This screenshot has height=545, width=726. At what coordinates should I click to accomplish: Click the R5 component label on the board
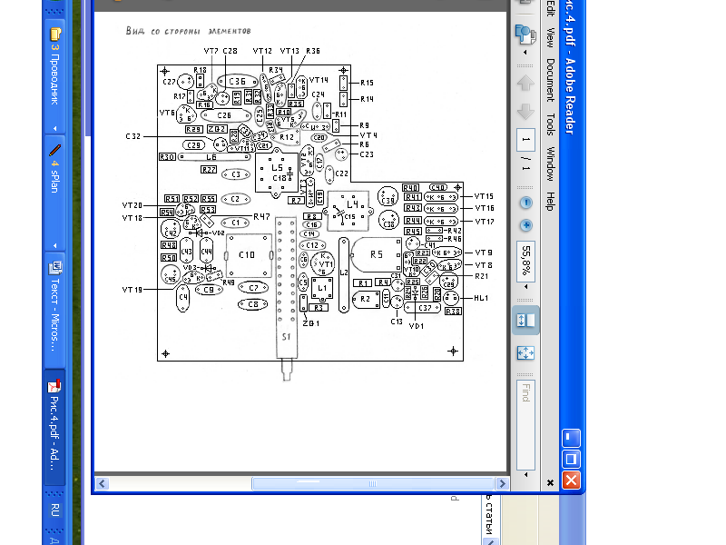tap(377, 254)
